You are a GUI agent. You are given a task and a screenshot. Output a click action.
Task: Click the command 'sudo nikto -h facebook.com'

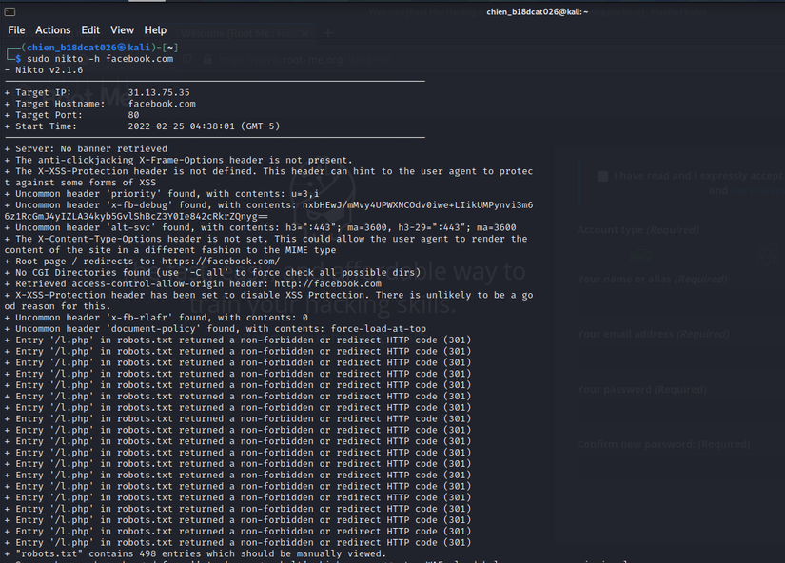100,59
